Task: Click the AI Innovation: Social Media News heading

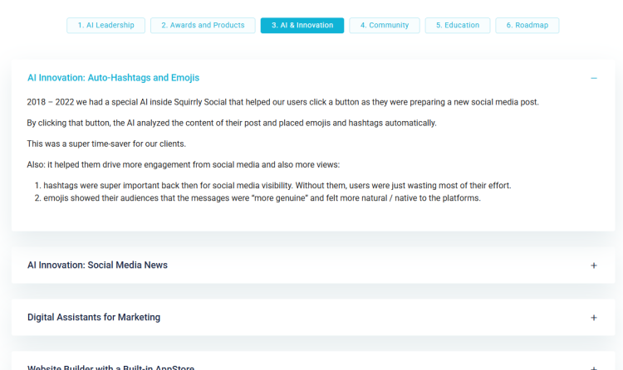Action: [97, 265]
